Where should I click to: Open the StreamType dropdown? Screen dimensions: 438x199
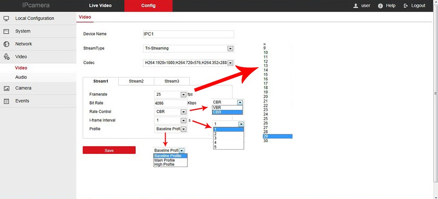click(230, 49)
